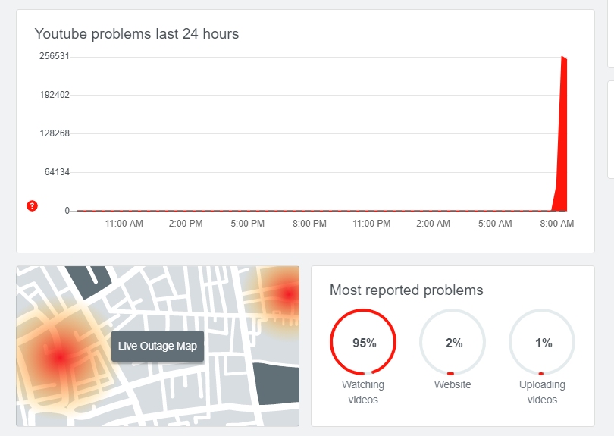Select the 95% Watching videos gauge

[x=364, y=343]
